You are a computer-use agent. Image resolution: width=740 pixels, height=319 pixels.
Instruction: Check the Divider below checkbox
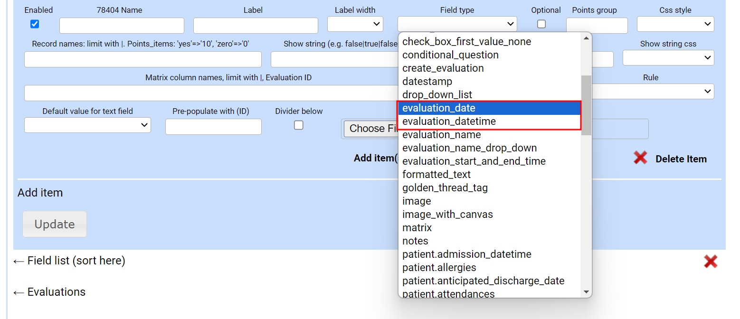click(x=299, y=125)
